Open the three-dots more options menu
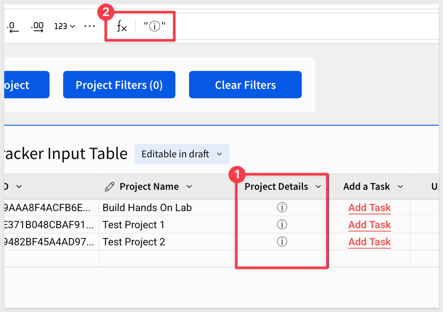This screenshot has width=443, height=312. pos(90,26)
